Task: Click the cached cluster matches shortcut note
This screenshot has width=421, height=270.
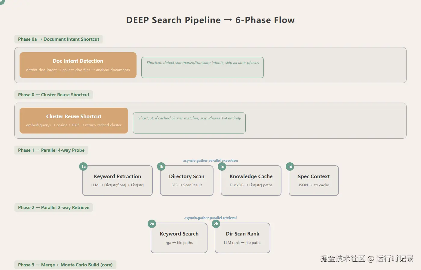Action: (189, 123)
